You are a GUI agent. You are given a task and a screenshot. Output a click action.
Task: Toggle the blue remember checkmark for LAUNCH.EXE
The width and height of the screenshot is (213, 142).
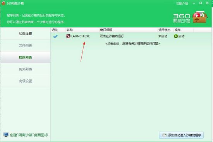coord(55,36)
